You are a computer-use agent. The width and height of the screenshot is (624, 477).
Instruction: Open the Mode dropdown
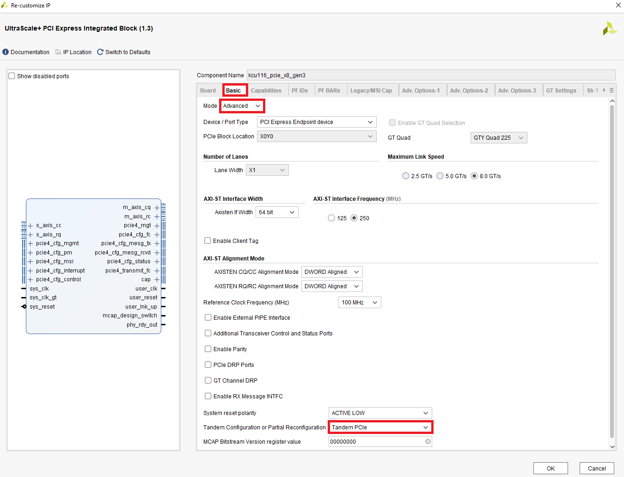242,106
